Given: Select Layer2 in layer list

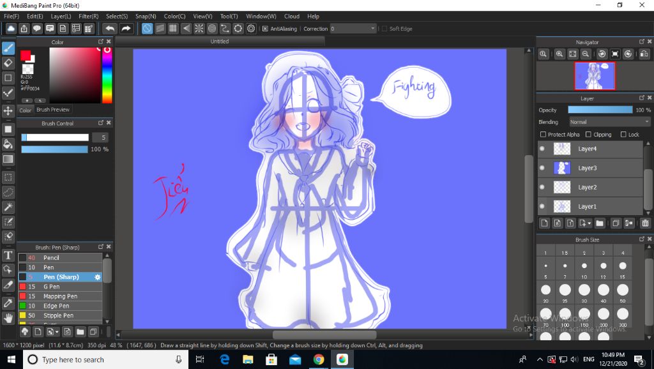Looking at the screenshot, I should click(590, 187).
